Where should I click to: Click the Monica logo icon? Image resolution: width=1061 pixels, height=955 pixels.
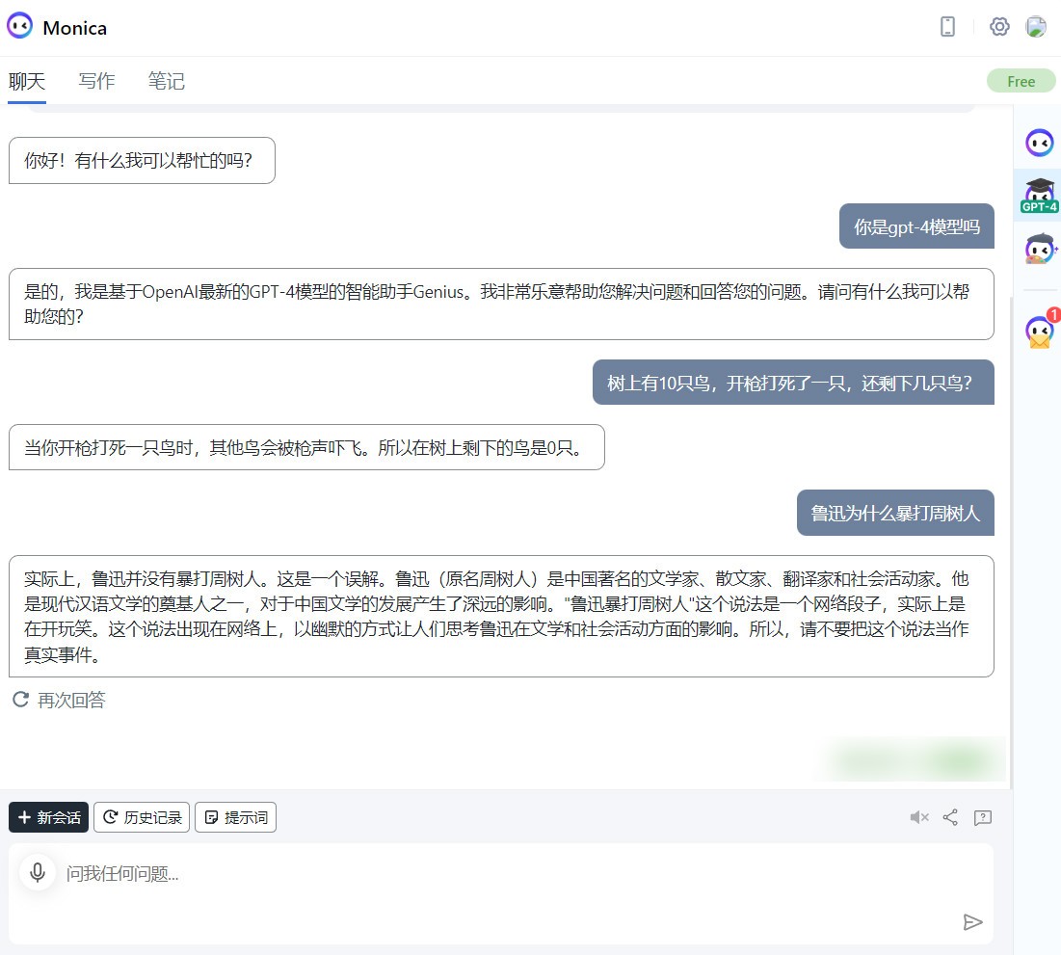click(x=19, y=26)
